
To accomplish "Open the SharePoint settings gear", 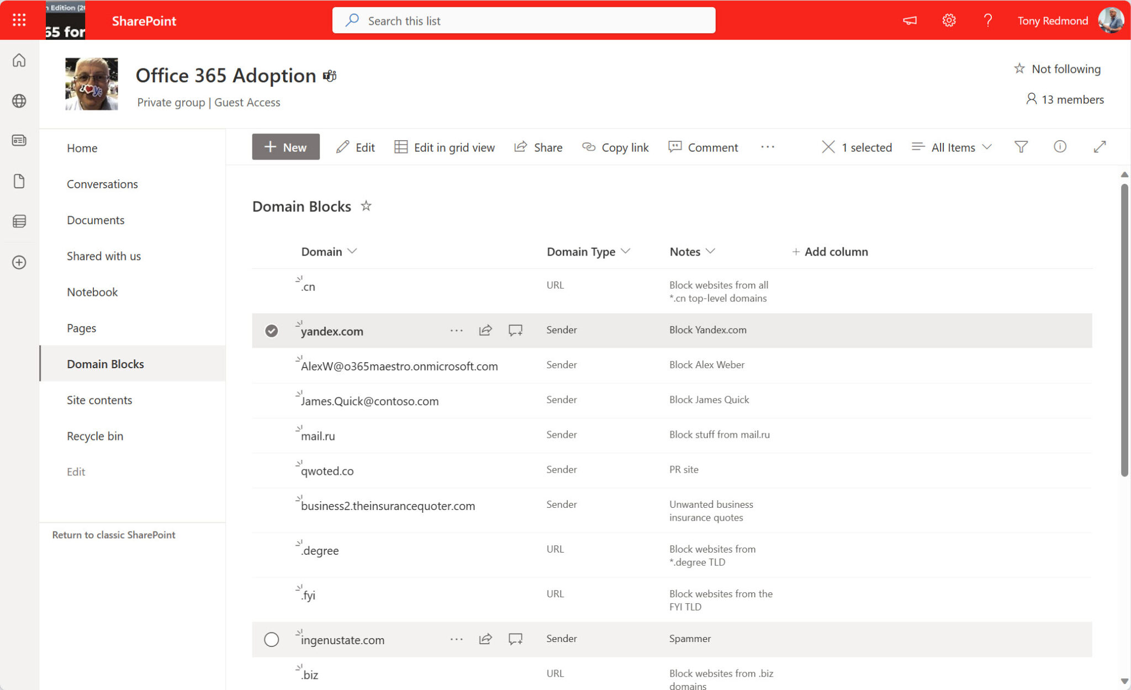I will 949,20.
